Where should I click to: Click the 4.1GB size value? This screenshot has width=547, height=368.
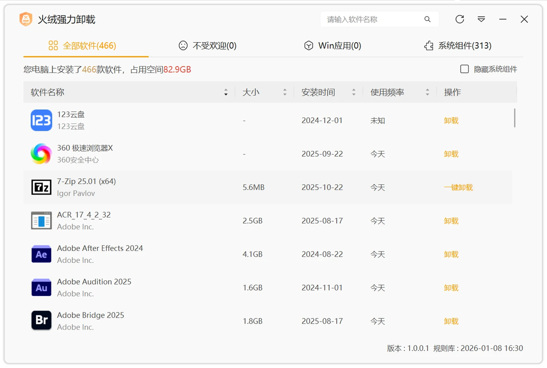coord(252,254)
